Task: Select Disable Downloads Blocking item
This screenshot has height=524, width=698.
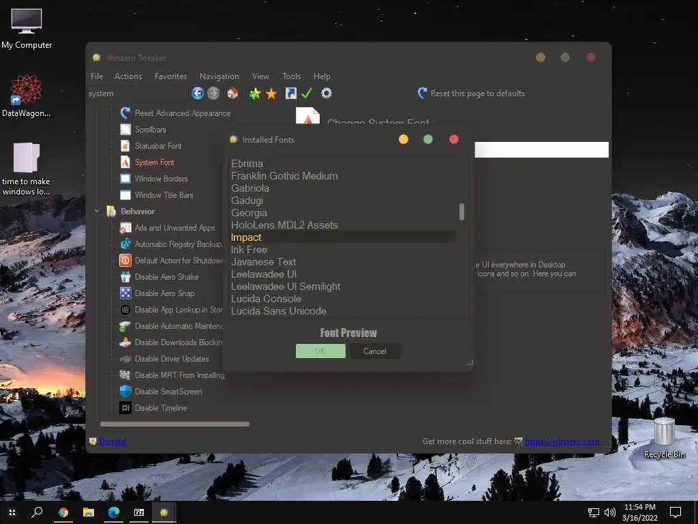Action: pos(179,343)
